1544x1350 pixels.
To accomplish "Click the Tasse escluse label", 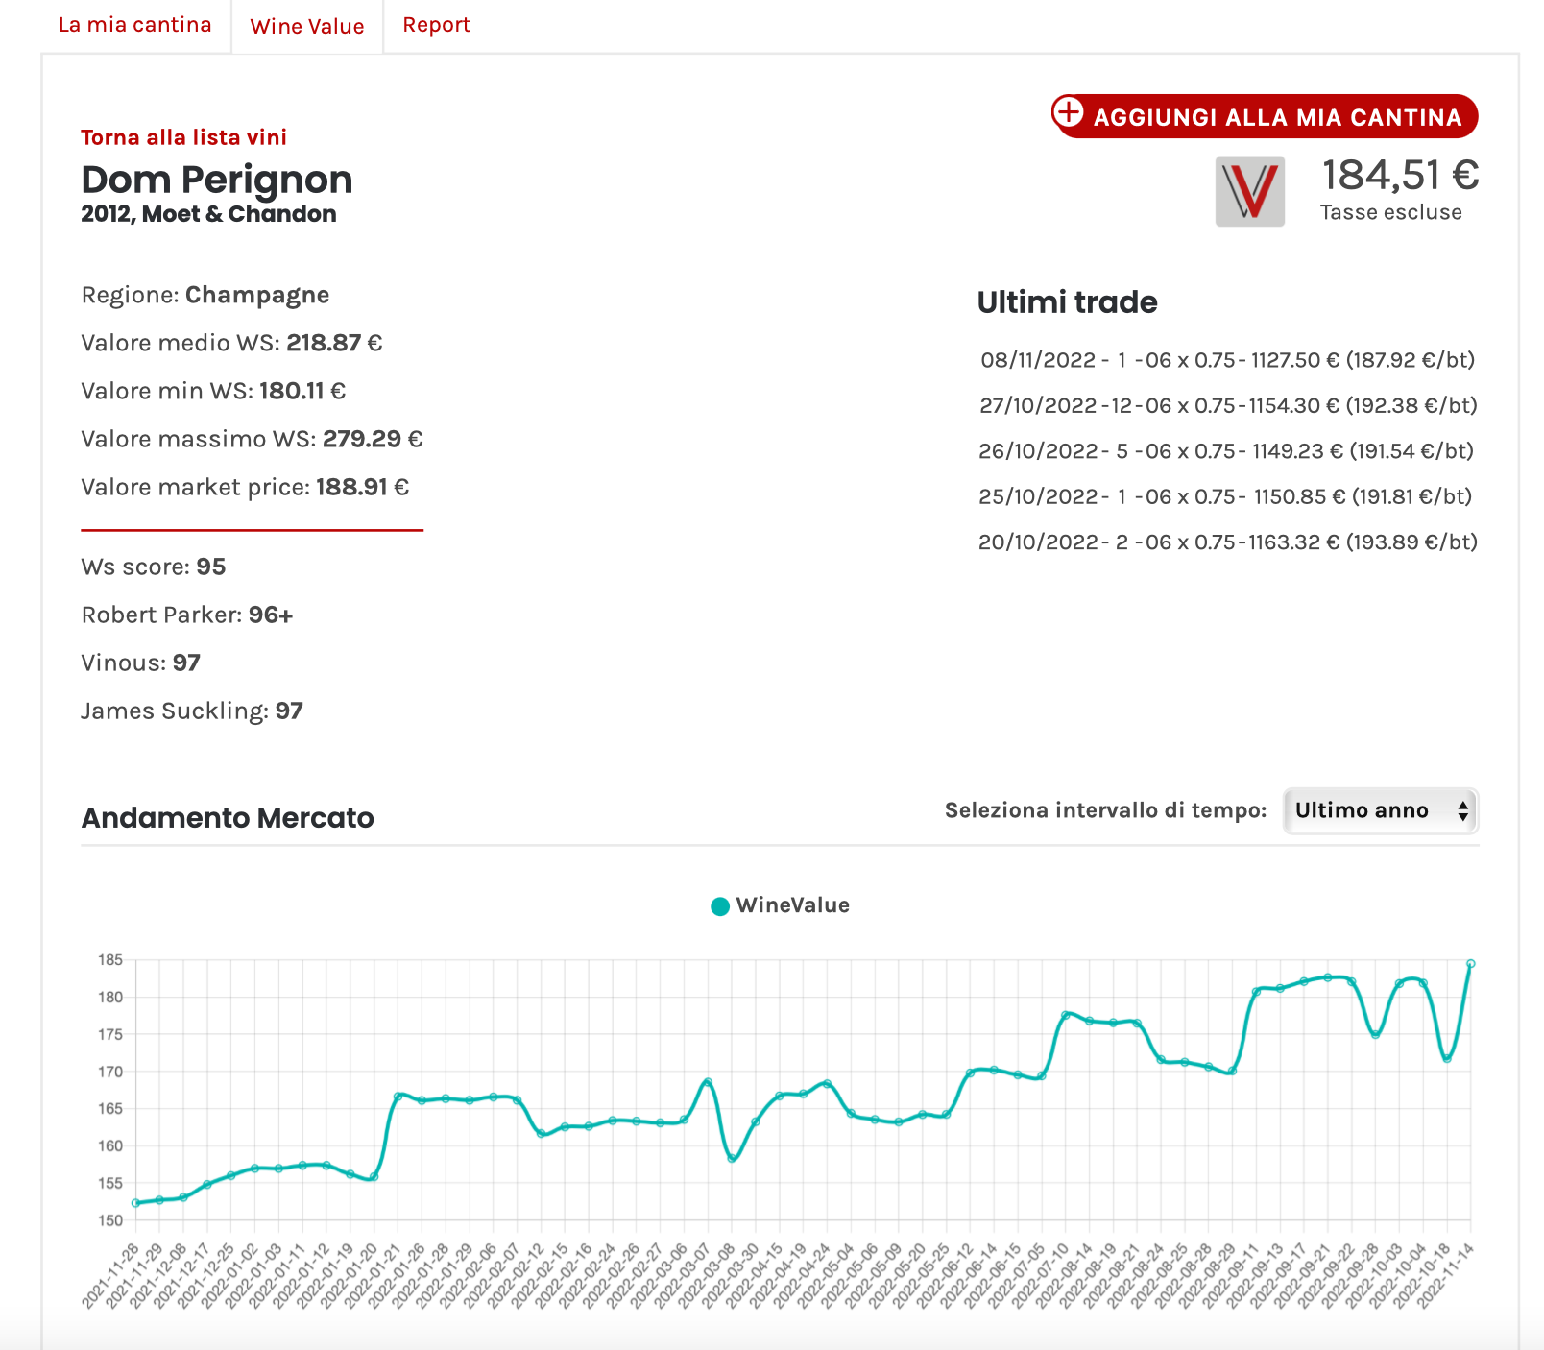I will [1390, 212].
